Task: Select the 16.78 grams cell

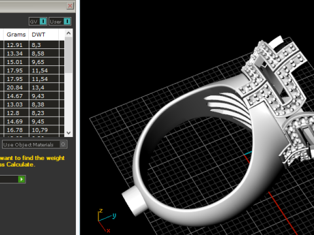Action: [x=16, y=130]
